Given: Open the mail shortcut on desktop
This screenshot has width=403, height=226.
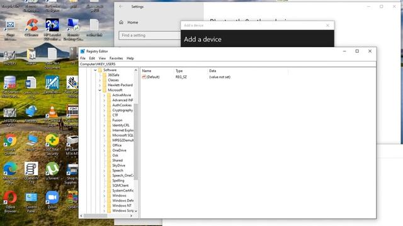Looking at the screenshot, I should coord(10,30).
